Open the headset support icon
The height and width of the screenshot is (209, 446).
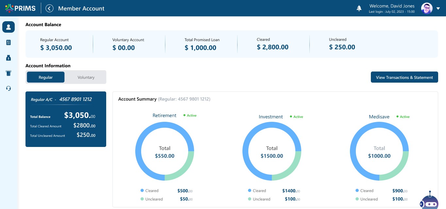click(8, 88)
